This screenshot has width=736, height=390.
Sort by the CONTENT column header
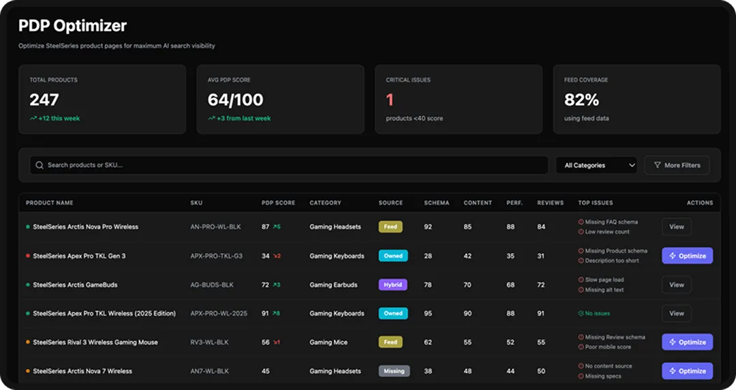478,203
